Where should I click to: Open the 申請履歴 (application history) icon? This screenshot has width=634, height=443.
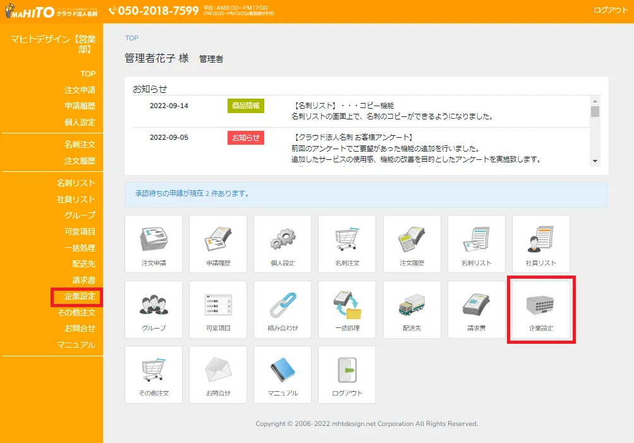[x=217, y=244]
